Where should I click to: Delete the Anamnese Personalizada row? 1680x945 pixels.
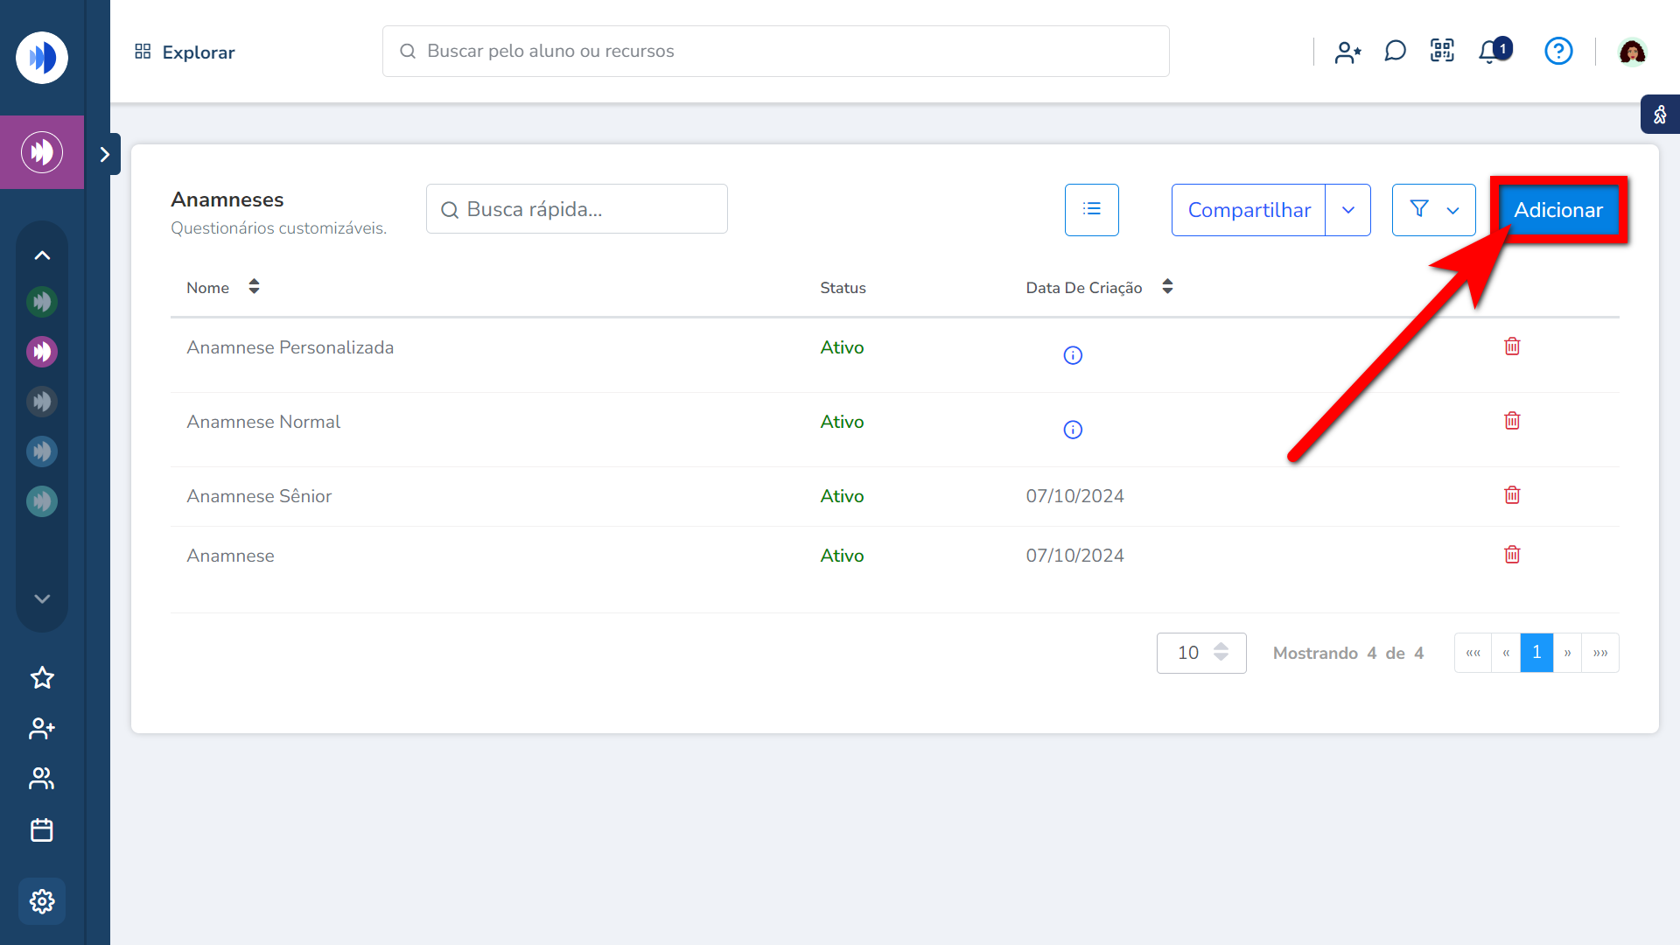click(x=1512, y=346)
